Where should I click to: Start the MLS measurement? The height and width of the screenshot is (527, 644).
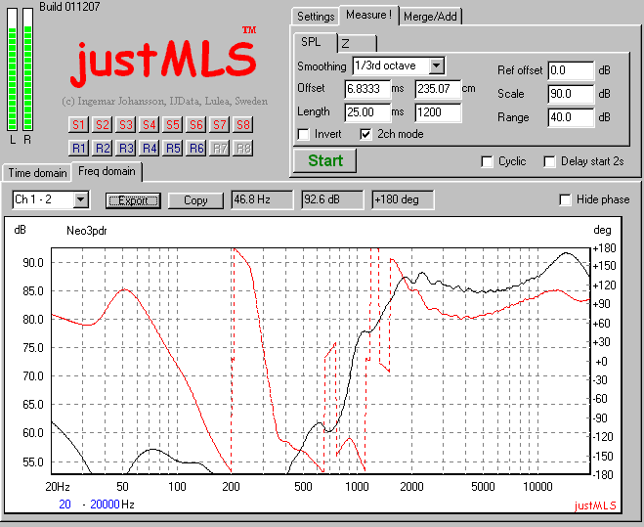coord(324,160)
